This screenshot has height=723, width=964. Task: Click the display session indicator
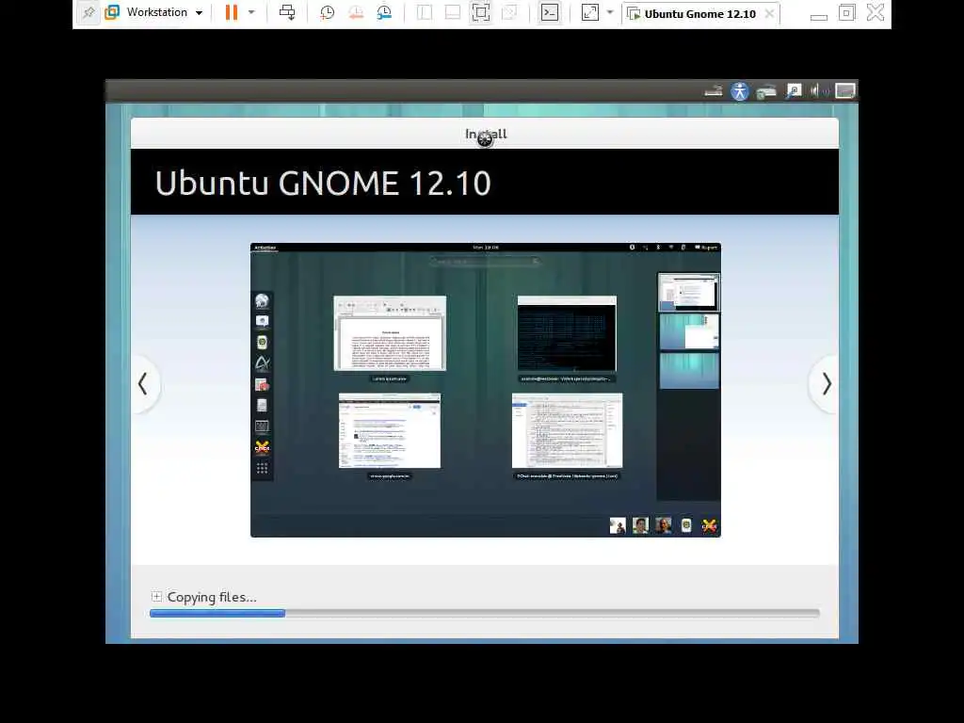coord(845,91)
